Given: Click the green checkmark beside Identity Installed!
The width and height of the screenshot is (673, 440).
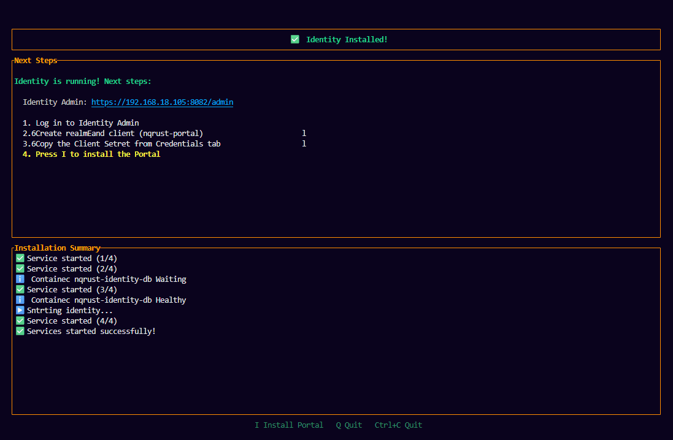Looking at the screenshot, I should coord(295,39).
